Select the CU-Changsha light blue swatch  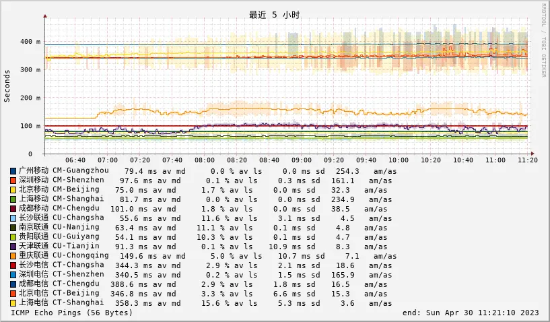[13, 218]
